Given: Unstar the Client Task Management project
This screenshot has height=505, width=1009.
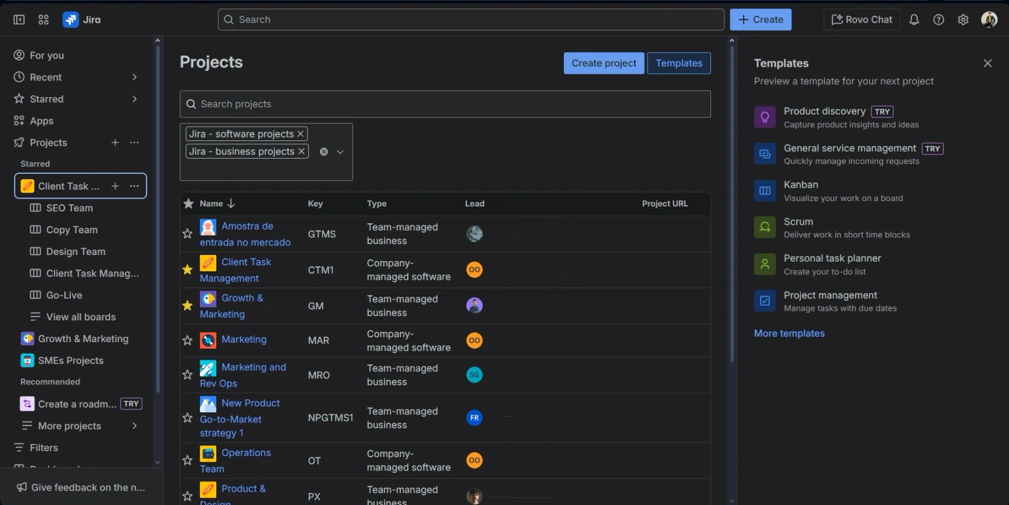Looking at the screenshot, I should (x=188, y=269).
